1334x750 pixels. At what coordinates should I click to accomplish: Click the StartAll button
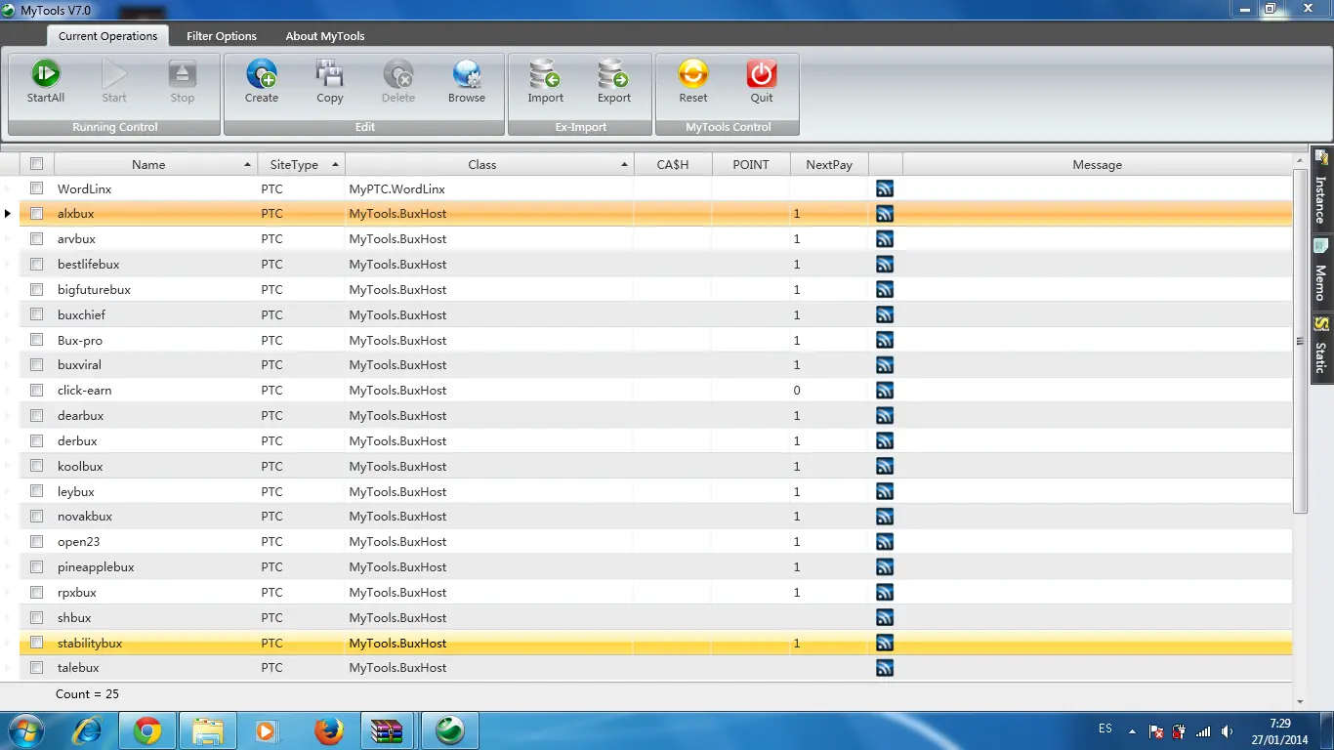click(x=46, y=82)
